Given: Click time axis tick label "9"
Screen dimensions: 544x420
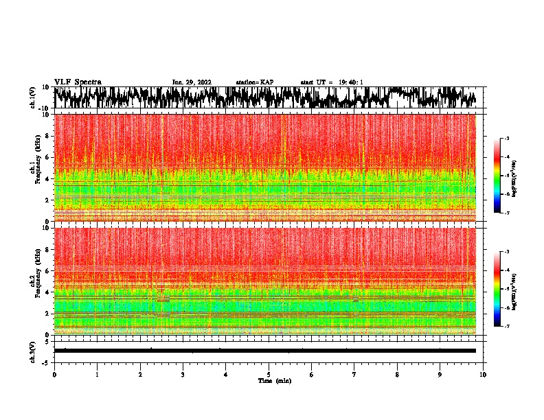Looking at the screenshot, I should click(440, 375).
